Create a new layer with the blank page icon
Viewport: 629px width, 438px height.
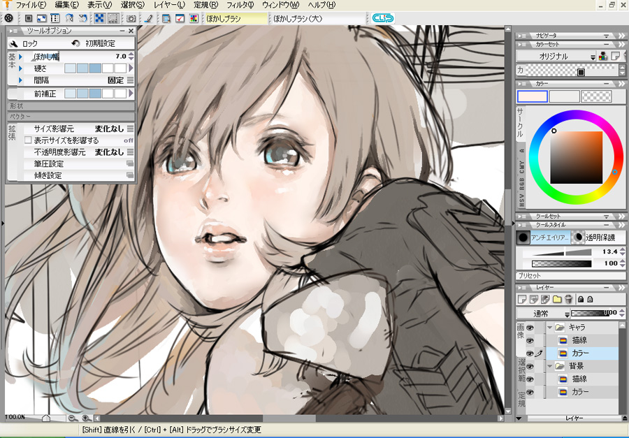(522, 299)
